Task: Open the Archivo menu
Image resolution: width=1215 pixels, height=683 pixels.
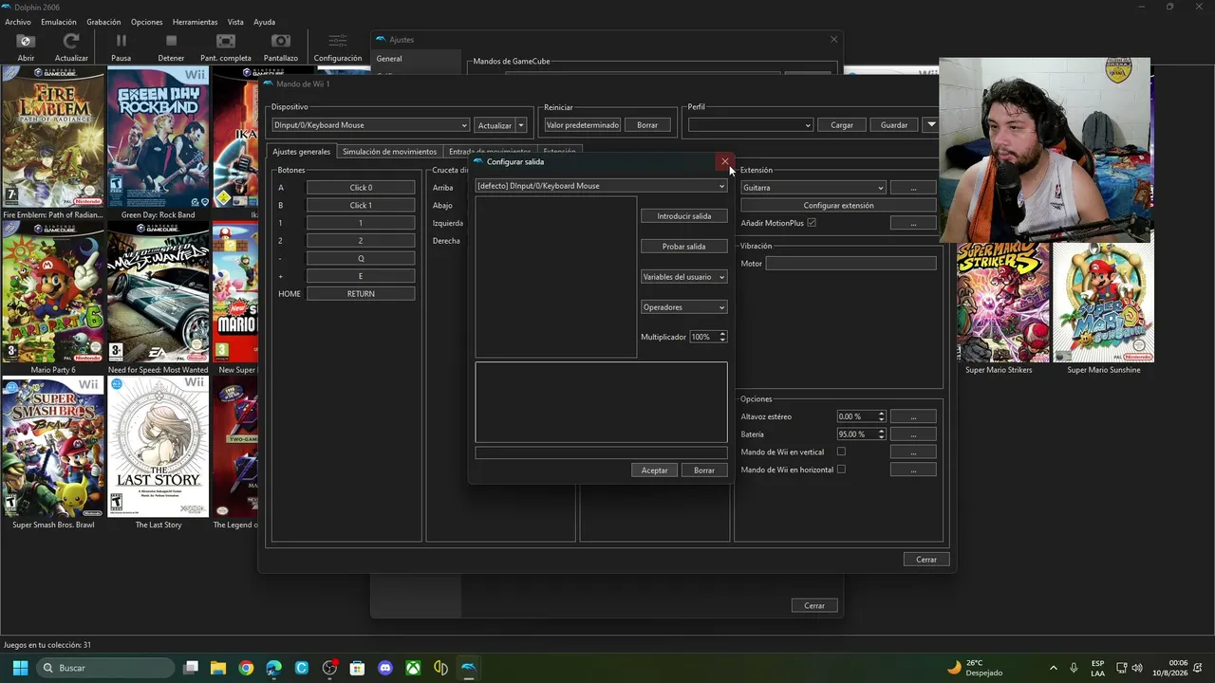Action: point(18,22)
